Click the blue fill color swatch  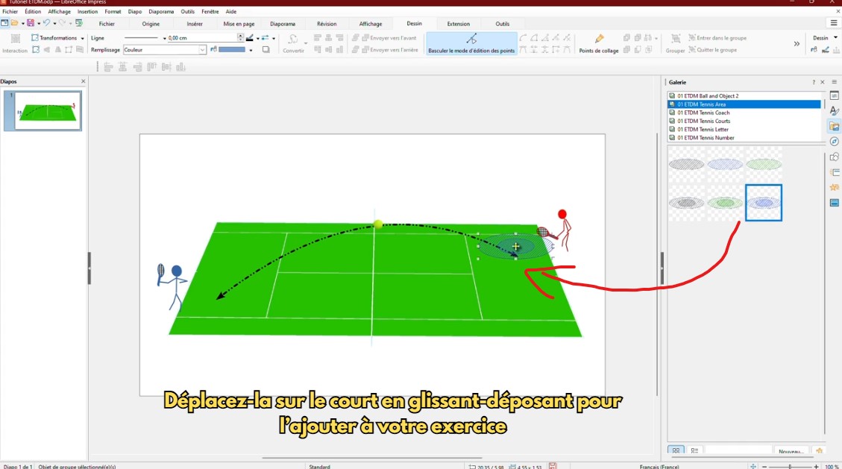tap(232, 50)
